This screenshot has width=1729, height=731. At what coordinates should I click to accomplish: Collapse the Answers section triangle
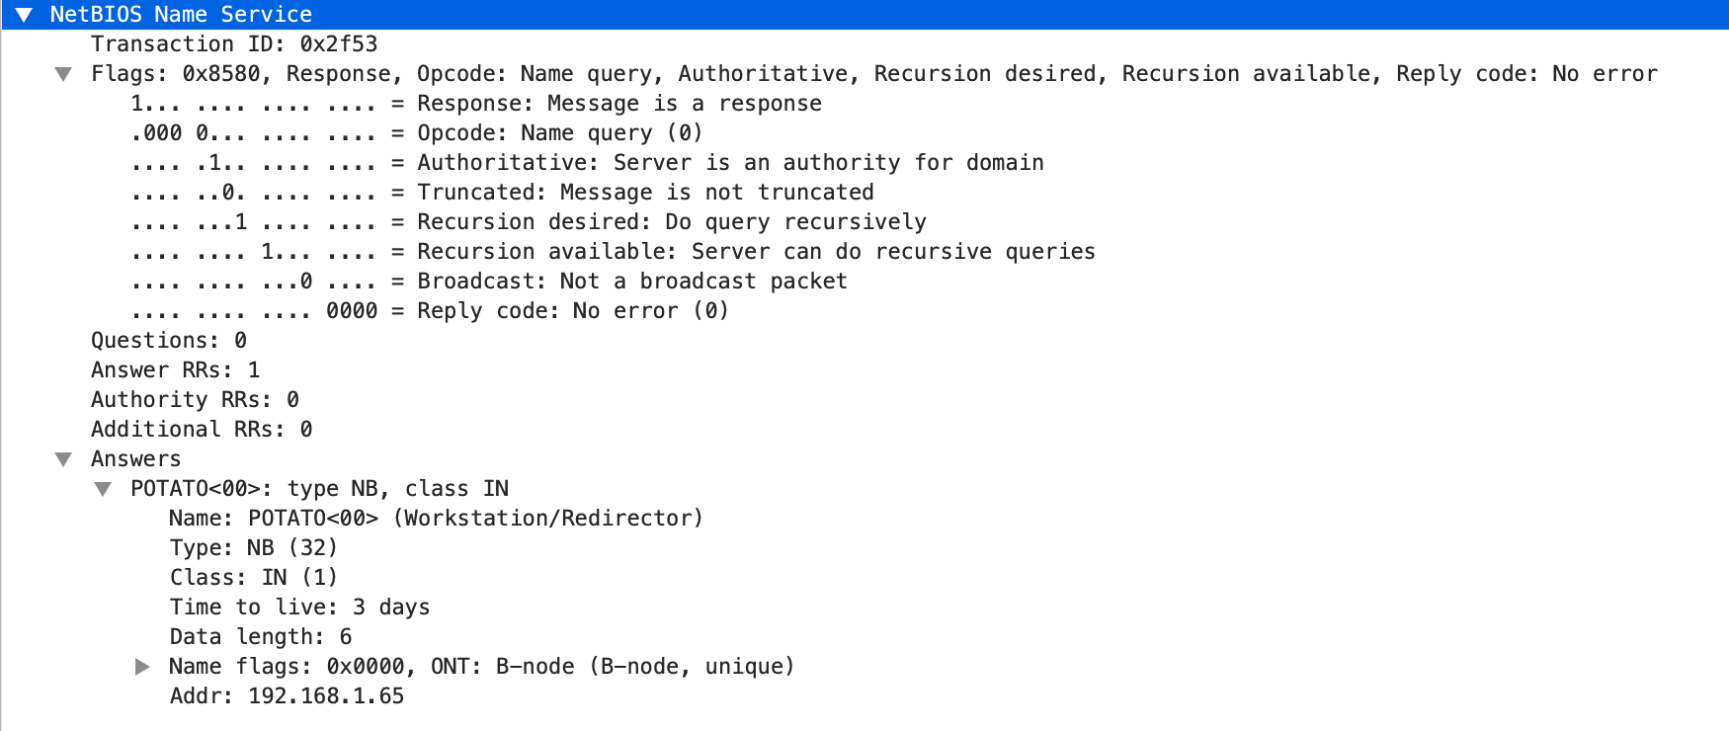[63, 459]
